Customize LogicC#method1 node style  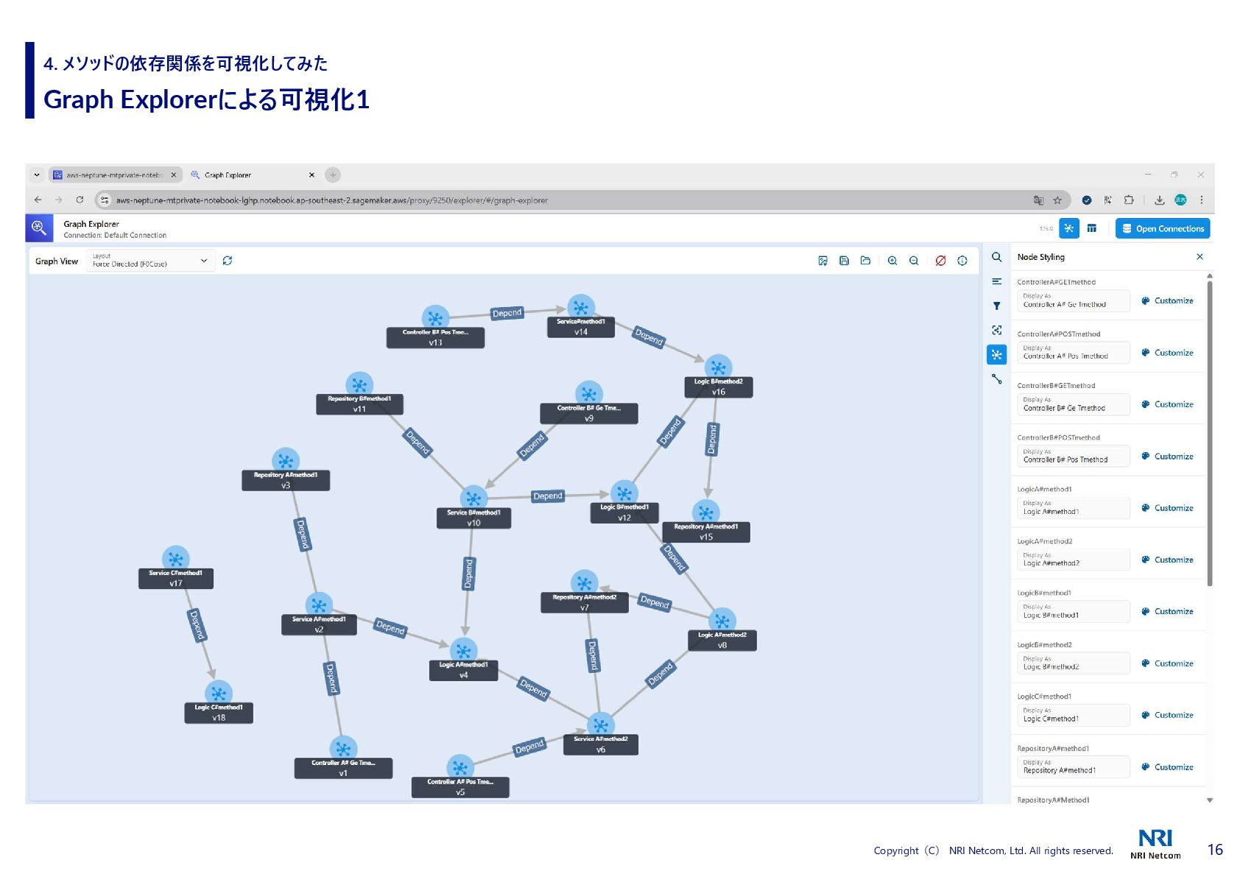(x=1167, y=715)
